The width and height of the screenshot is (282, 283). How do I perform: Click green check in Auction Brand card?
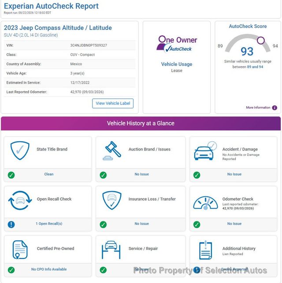tap(103, 175)
